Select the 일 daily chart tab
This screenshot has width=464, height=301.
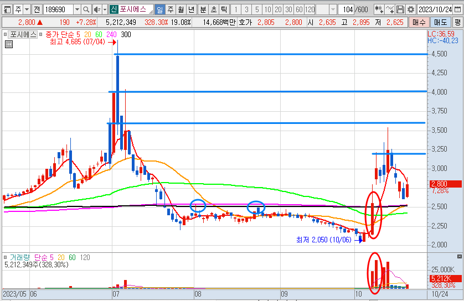[x=160, y=9]
